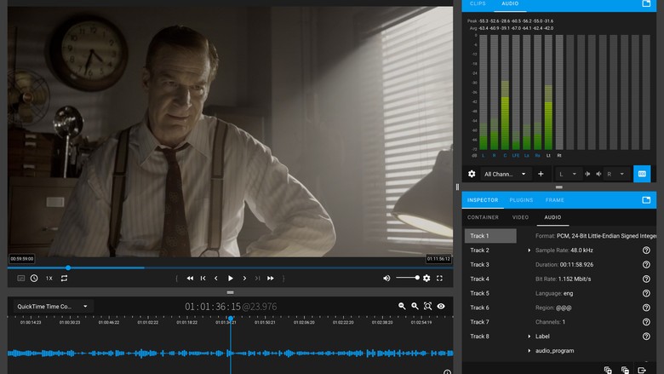The image size is (664, 374).
Task: Open the QuickTime Time Code dropdown
Action: point(53,306)
